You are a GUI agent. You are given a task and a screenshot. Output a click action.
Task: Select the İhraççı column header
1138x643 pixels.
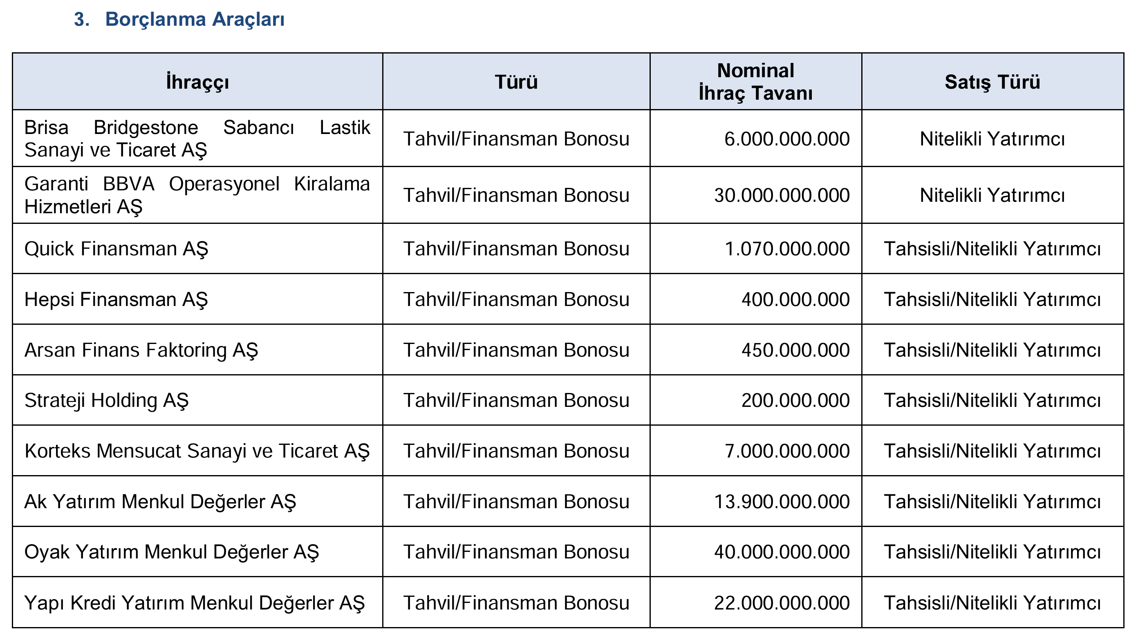[x=197, y=82]
